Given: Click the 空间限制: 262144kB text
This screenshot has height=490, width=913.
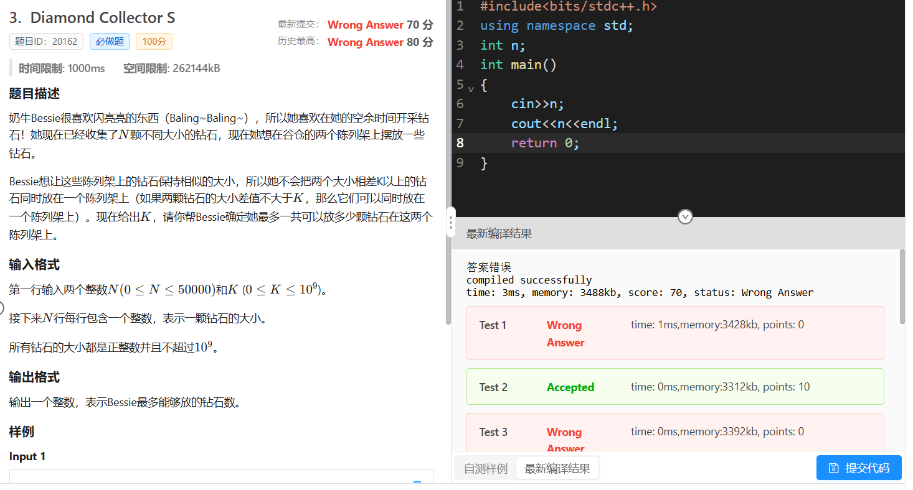Looking at the screenshot, I should click(x=171, y=68).
